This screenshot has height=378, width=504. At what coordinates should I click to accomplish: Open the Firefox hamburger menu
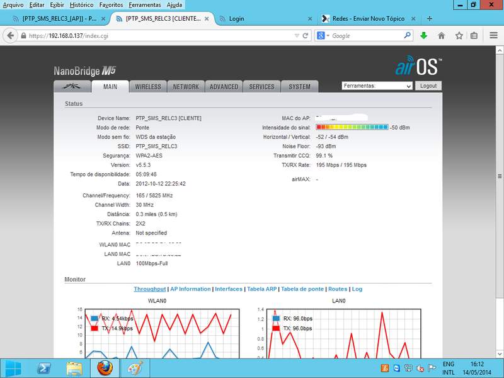point(494,35)
